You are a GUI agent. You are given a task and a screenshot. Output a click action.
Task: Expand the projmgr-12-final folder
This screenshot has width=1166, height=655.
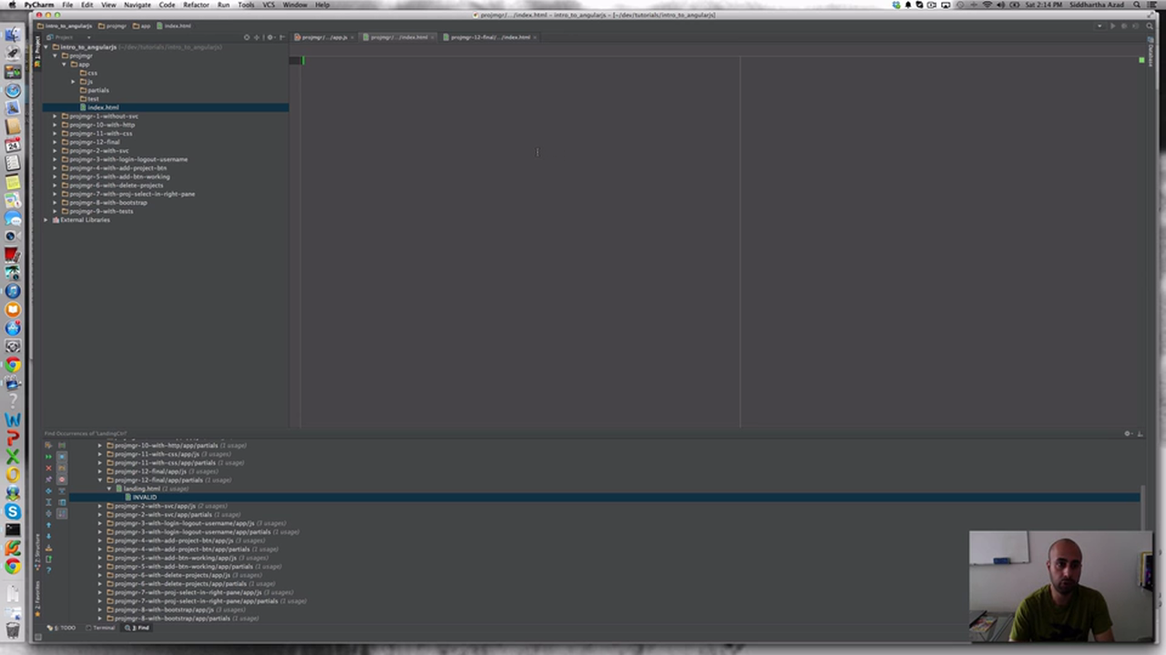coord(55,142)
